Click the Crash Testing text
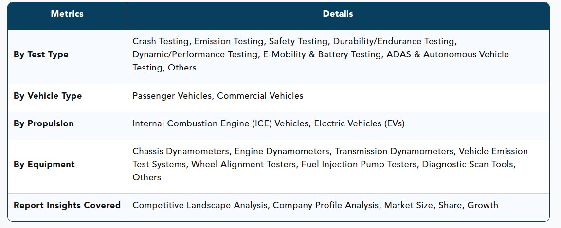The width and height of the screenshot is (561, 228). [160, 41]
